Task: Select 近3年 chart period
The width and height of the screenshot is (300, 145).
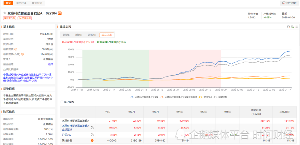Action: (66, 35)
